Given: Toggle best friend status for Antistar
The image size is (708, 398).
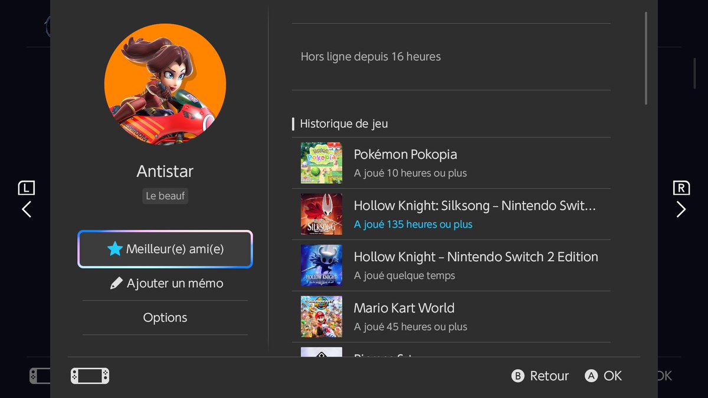Looking at the screenshot, I should coord(165,248).
